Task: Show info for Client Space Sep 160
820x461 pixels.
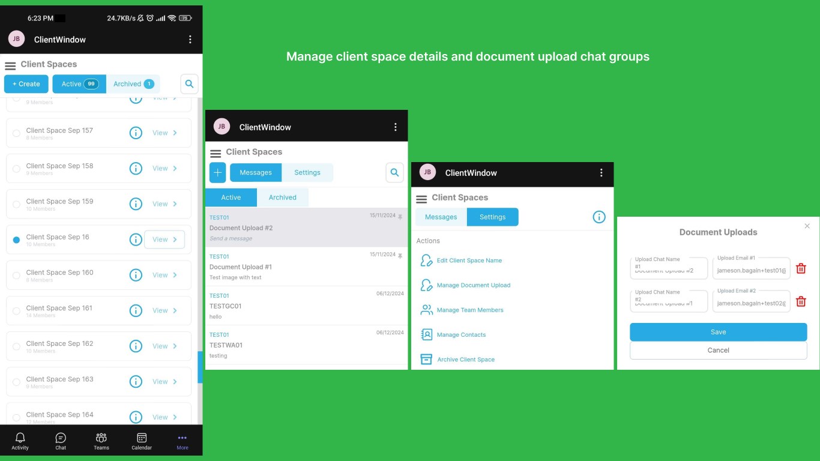Action: click(136, 275)
